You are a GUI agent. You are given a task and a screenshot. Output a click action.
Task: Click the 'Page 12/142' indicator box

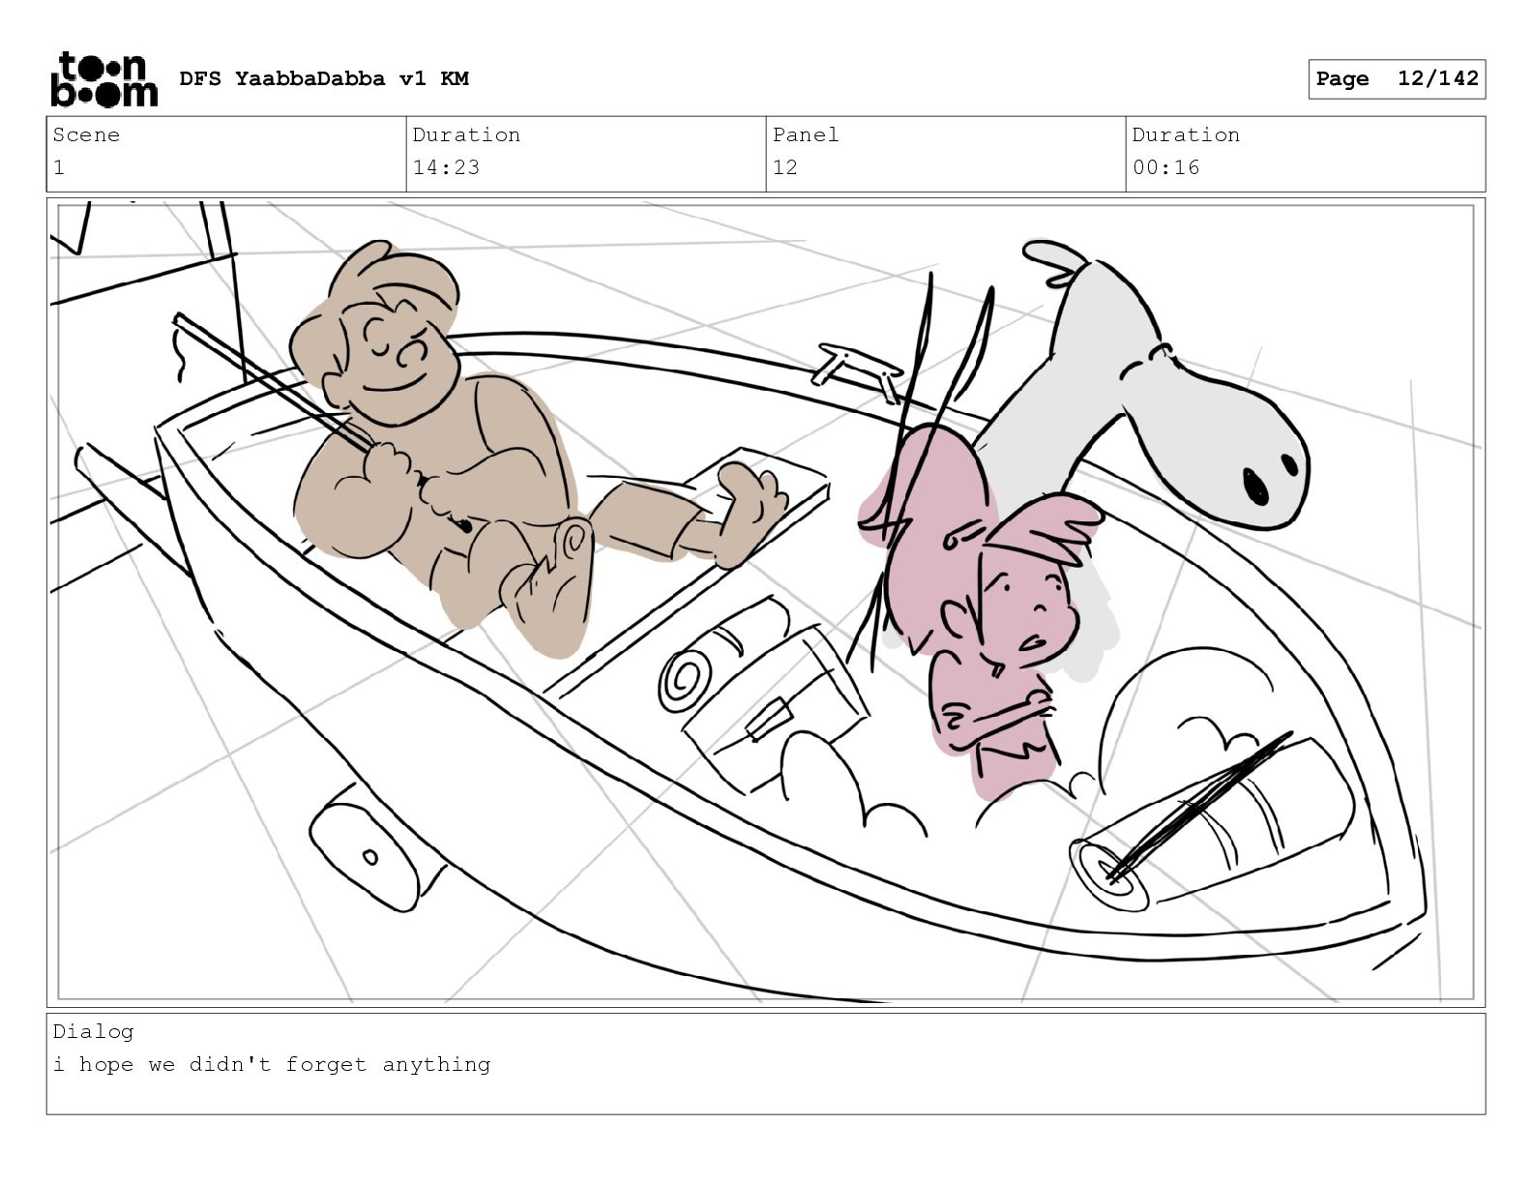1397,79
